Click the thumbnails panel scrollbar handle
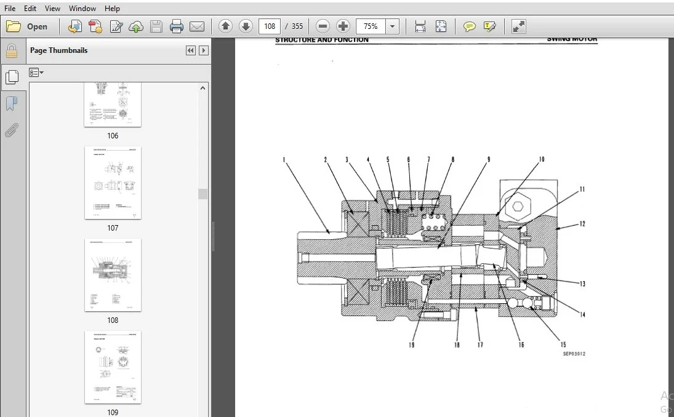 coord(203,194)
